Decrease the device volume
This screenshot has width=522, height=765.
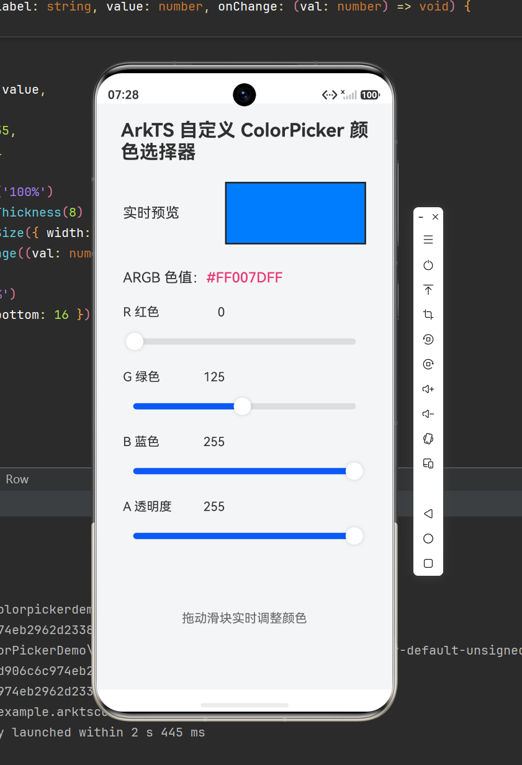tap(428, 414)
